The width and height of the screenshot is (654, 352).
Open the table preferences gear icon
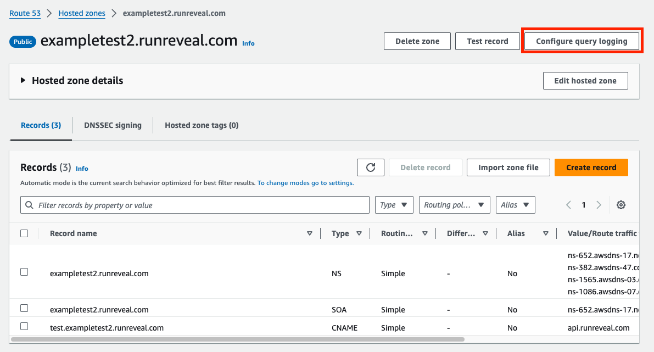(621, 205)
